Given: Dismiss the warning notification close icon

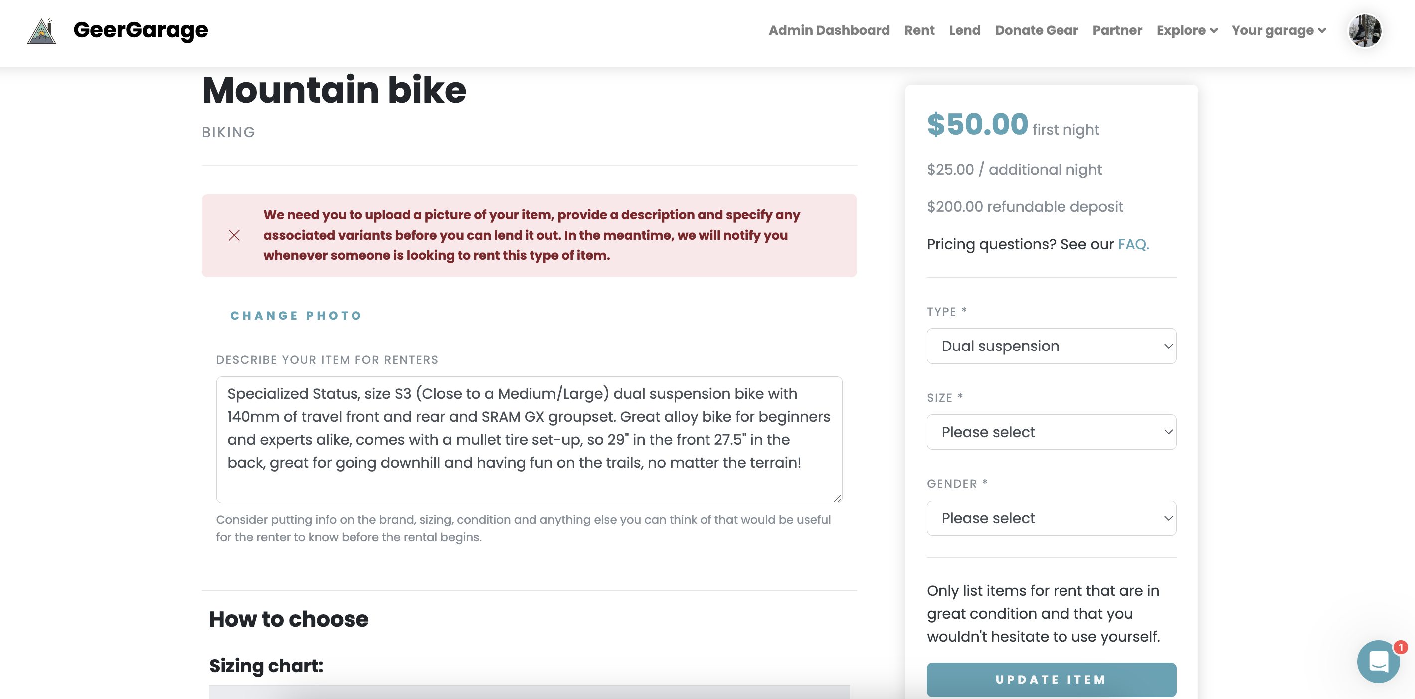Looking at the screenshot, I should (233, 234).
